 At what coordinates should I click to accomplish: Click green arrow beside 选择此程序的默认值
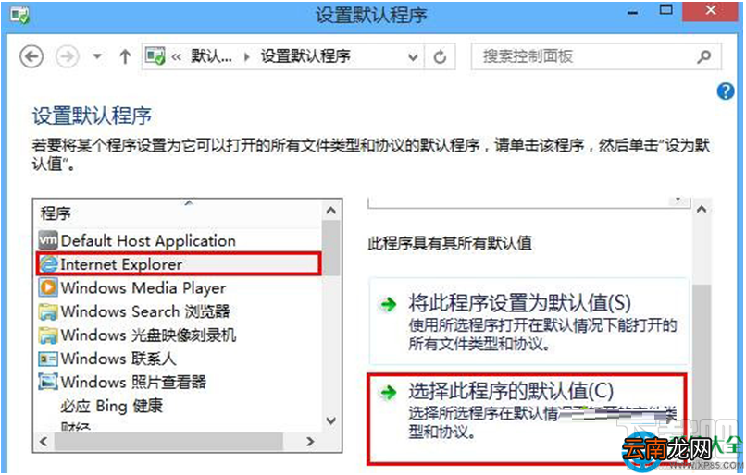pos(389,393)
